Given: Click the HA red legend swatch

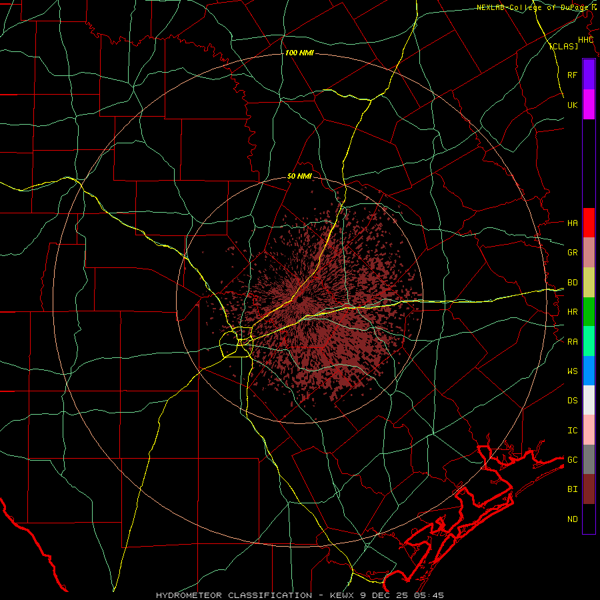Looking at the screenshot, I should pos(589,223).
